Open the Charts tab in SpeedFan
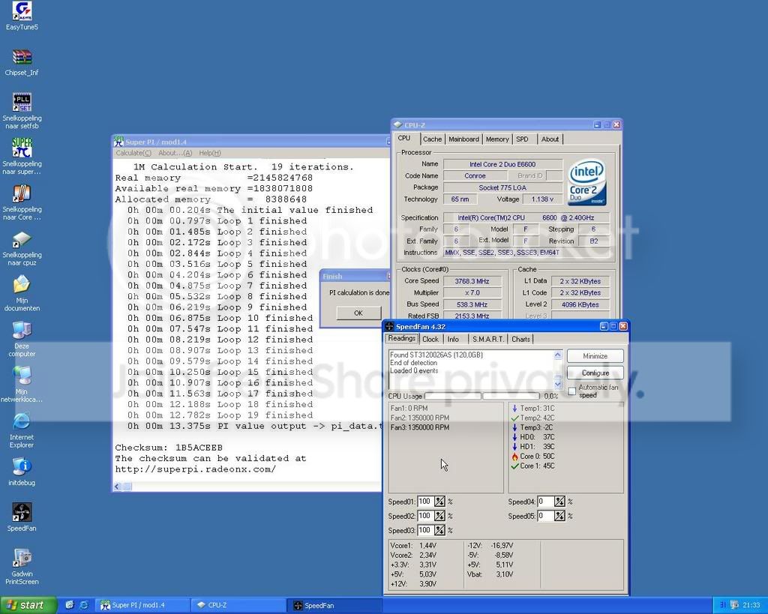This screenshot has height=614, width=768. click(520, 339)
